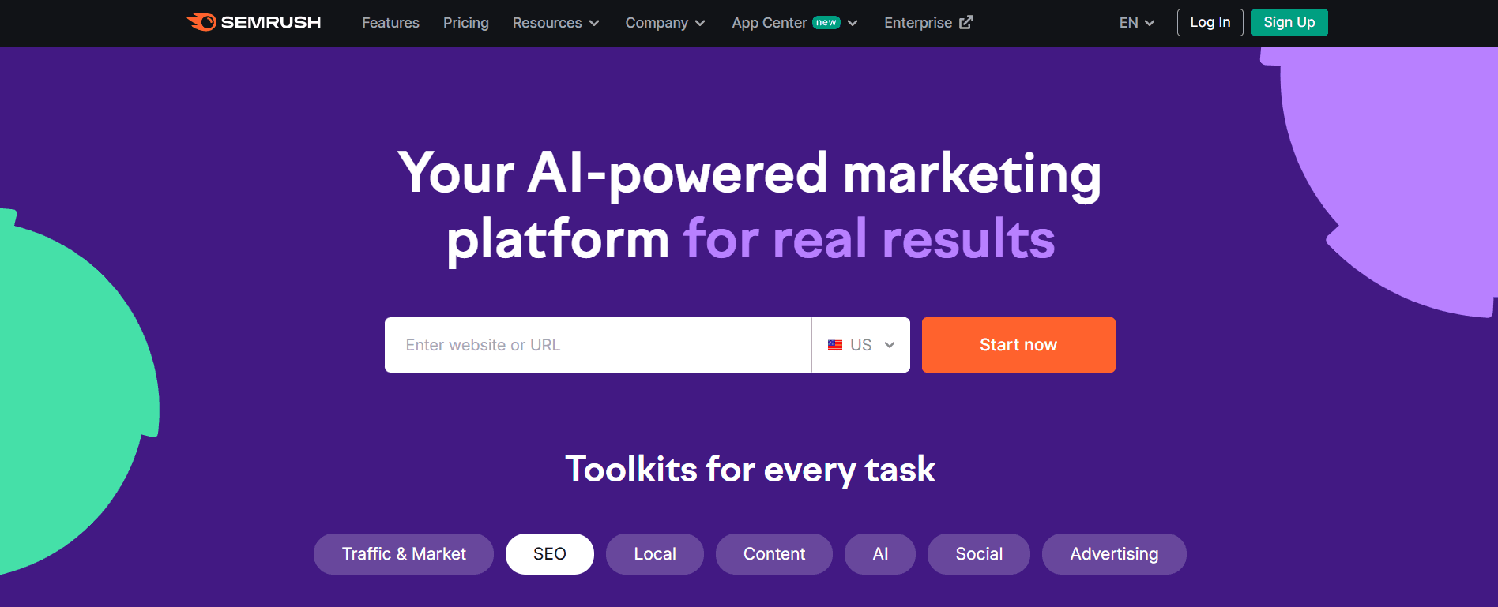Select the Traffic & Market toolkit
This screenshot has width=1498, height=607.
pyautogui.click(x=403, y=554)
